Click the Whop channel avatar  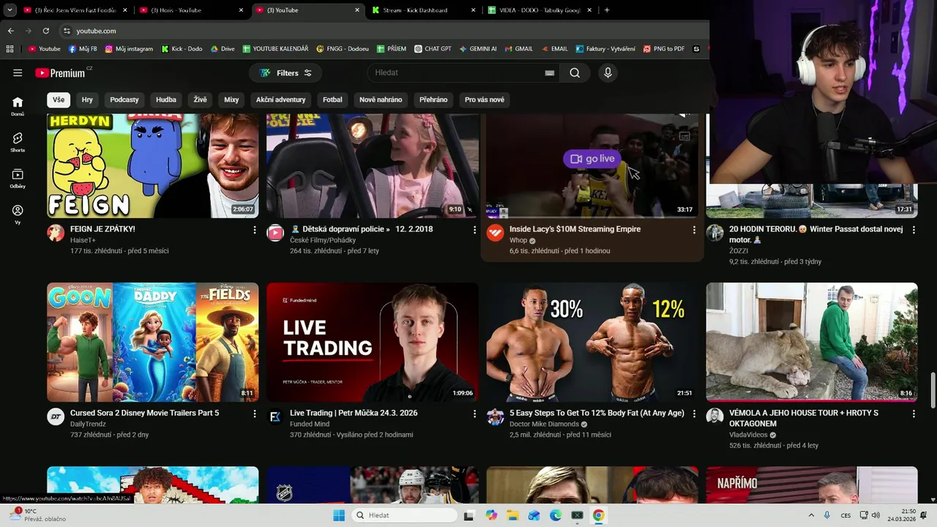coord(495,233)
